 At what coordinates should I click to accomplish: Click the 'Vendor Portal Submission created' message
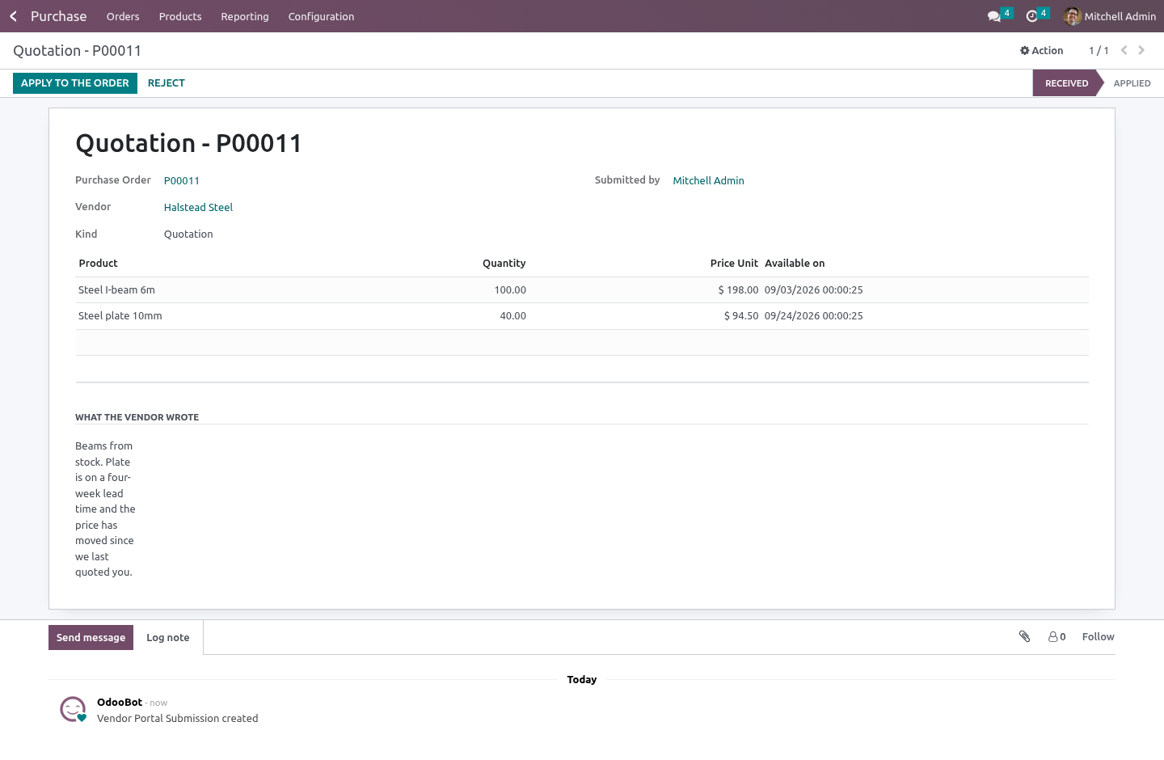(178, 718)
